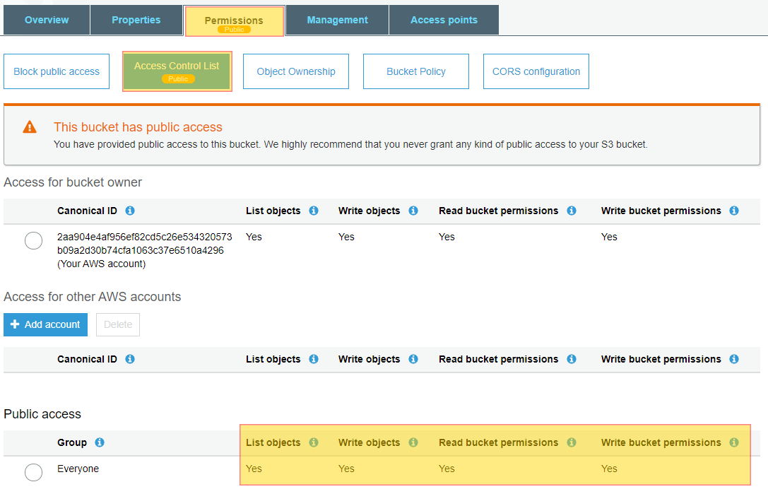The height and width of the screenshot is (494, 768).
Task: Click the canonical ID text 2aa904e4af956ef82cd5c26e534320573
Action: pos(145,237)
